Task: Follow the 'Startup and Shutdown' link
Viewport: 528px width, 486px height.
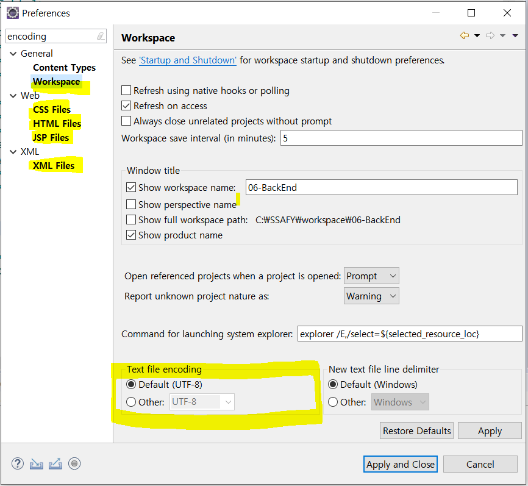Action: (188, 60)
